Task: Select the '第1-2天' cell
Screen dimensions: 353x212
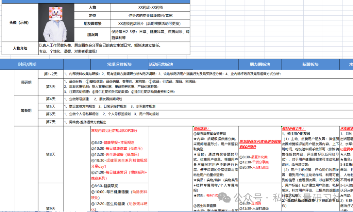Action: tap(51, 74)
